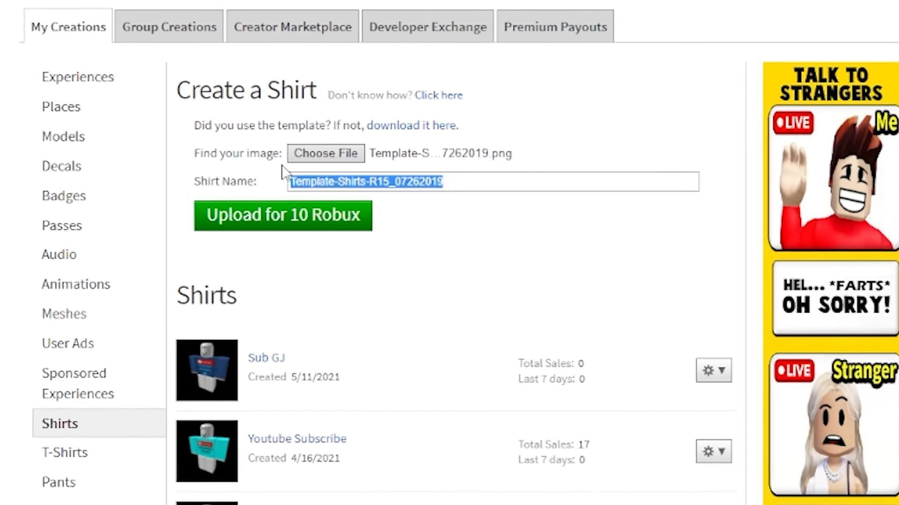This screenshot has height=505, width=899.
Task: Open the Developer Exchange tab
Action: (428, 27)
